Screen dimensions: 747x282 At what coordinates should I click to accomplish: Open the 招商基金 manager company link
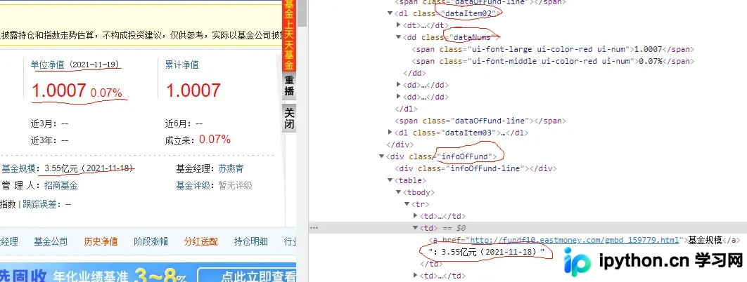pyautogui.click(x=60, y=185)
